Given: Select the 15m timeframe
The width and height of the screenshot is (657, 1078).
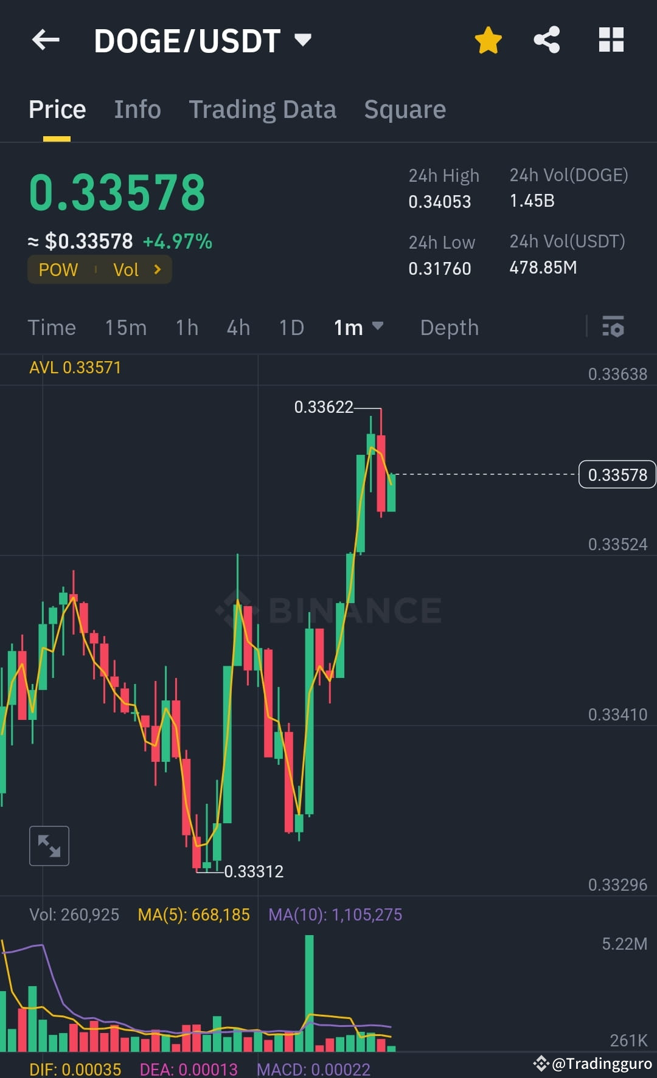Looking at the screenshot, I should click(x=125, y=328).
